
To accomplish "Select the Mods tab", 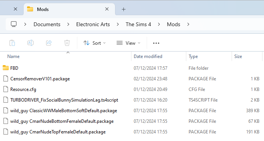I will pos(69,9).
